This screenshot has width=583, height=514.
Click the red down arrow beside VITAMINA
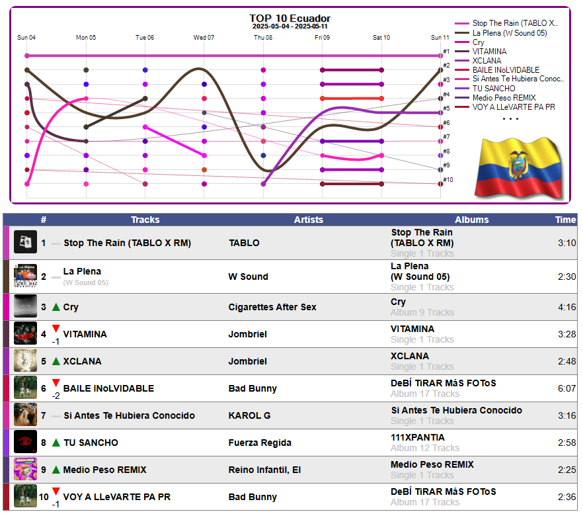56,329
